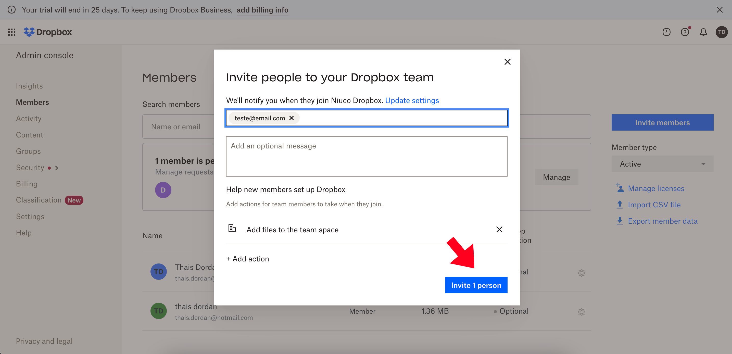
Task: Go to Billing in the admin sidebar
Action: pos(27,184)
